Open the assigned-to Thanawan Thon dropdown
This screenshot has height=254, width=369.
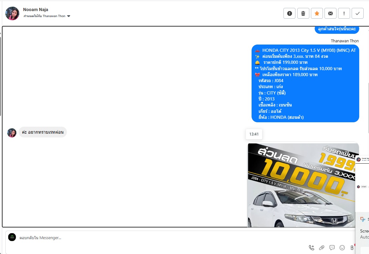click(x=46, y=16)
